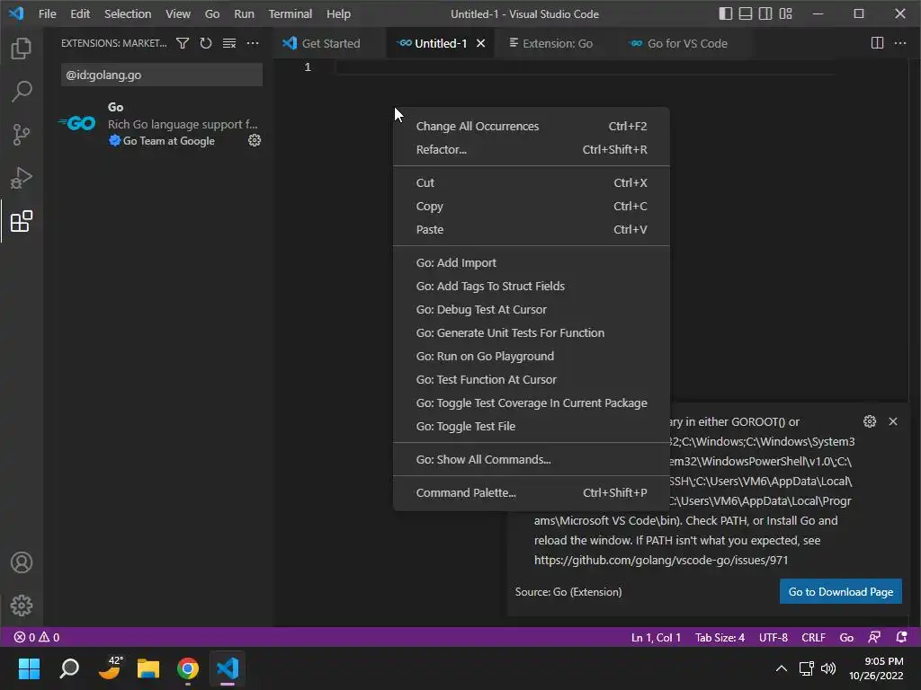
Task: Open the Extensions view icon
Action: click(x=22, y=221)
